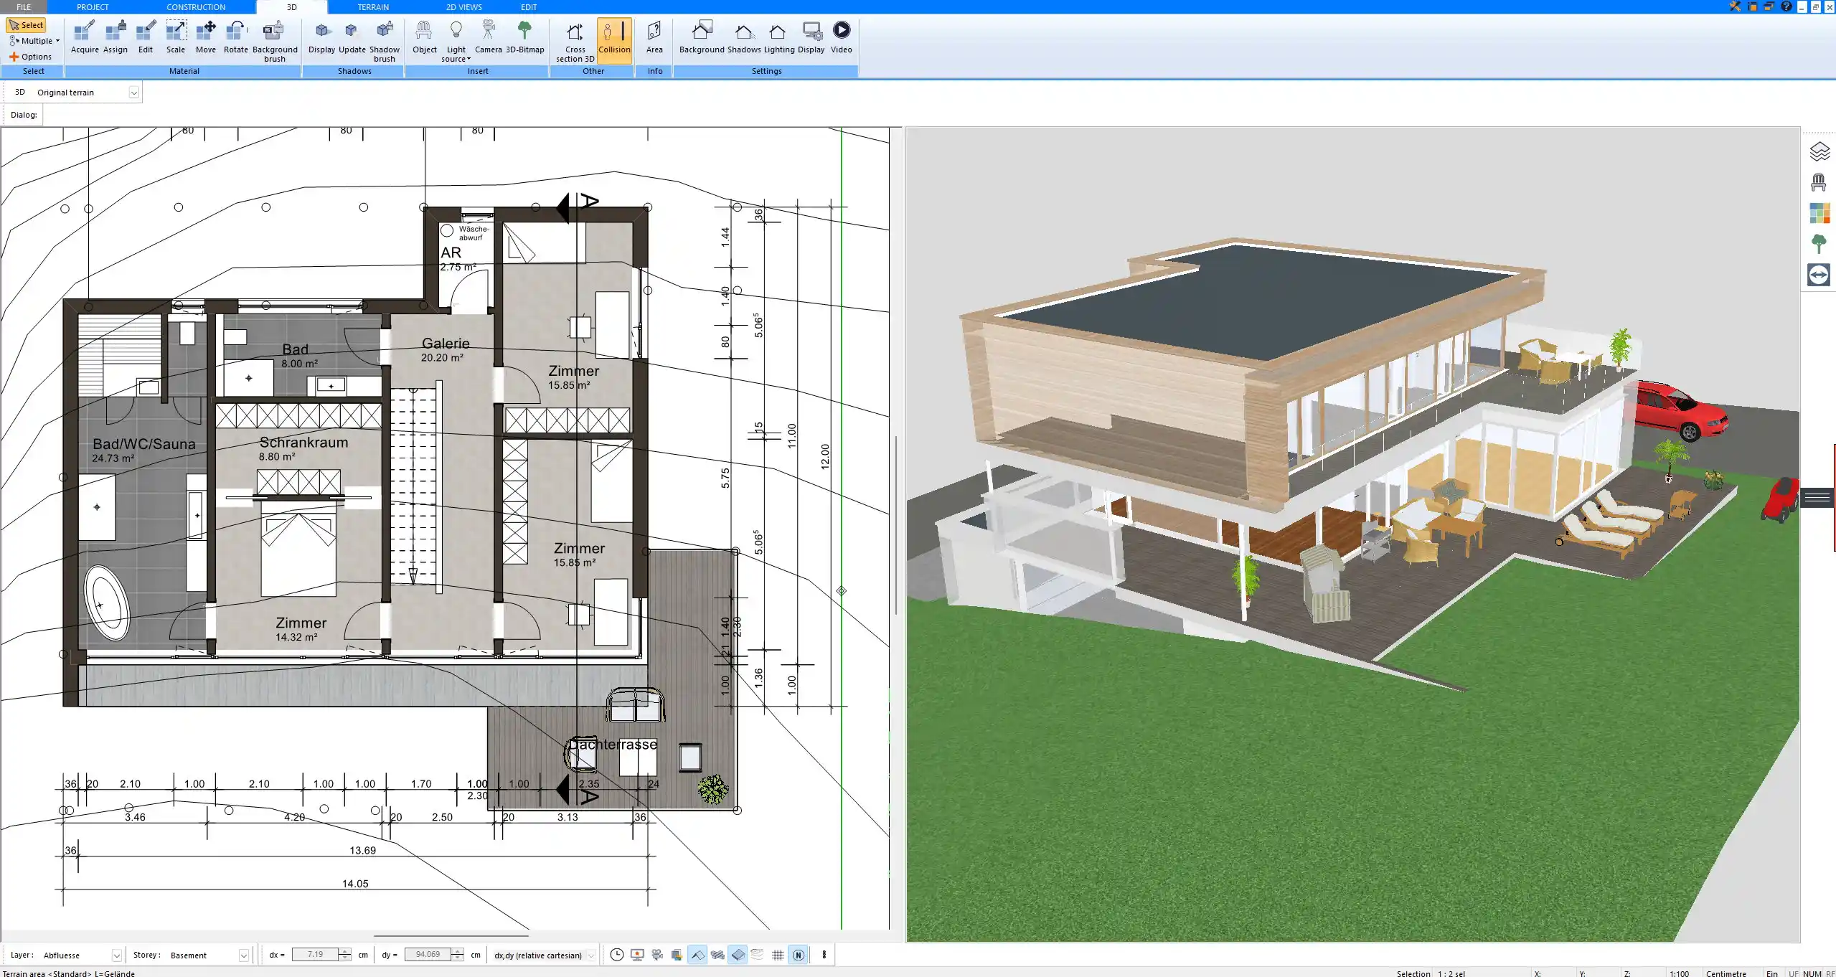The image size is (1836, 977).
Task: Select the Shadow brush tool
Action: (385, 41)
